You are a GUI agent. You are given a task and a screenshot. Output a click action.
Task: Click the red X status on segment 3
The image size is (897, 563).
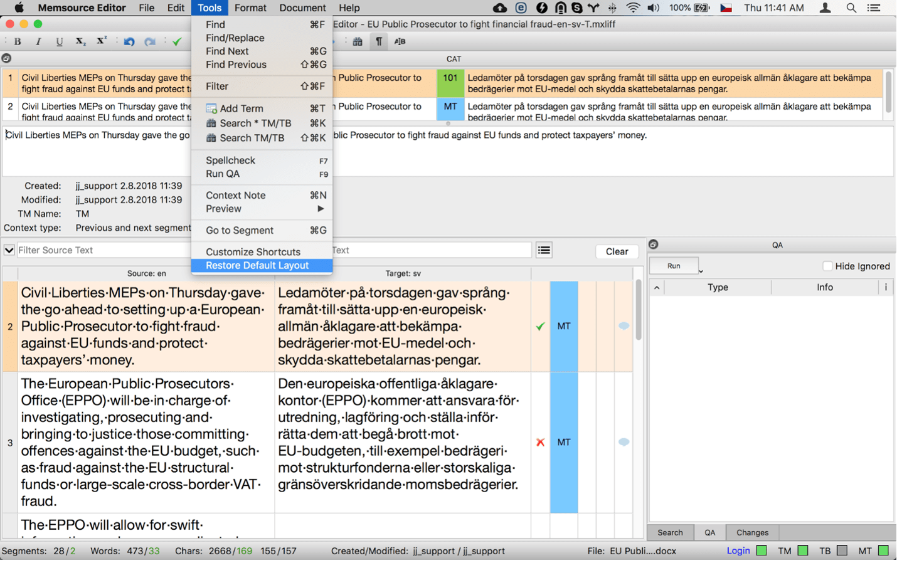coord(540,442)
